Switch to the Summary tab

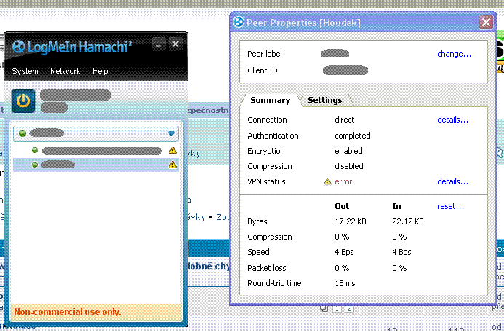[271, 100]
